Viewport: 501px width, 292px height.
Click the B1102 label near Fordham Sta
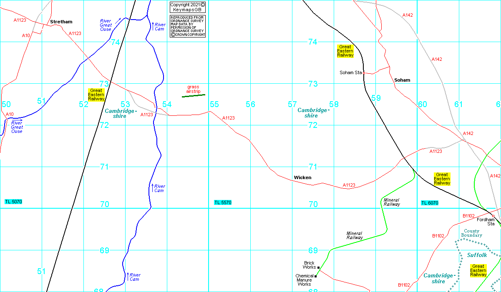(x=469, y=216)
